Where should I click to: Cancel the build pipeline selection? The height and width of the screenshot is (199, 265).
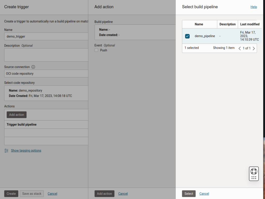pos(204,194)
